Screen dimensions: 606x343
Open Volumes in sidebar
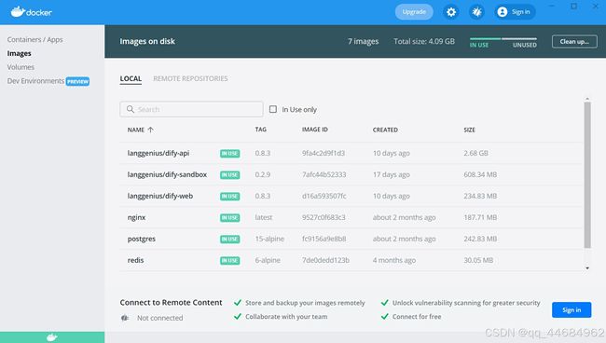(x=21, y=67)
